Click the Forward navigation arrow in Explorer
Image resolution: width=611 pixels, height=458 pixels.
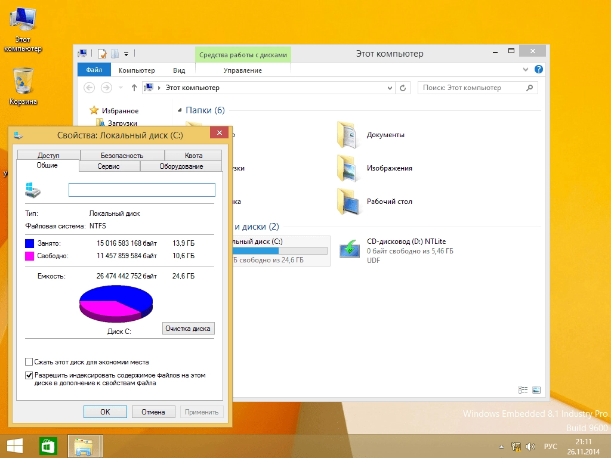(x=106, y=88)
